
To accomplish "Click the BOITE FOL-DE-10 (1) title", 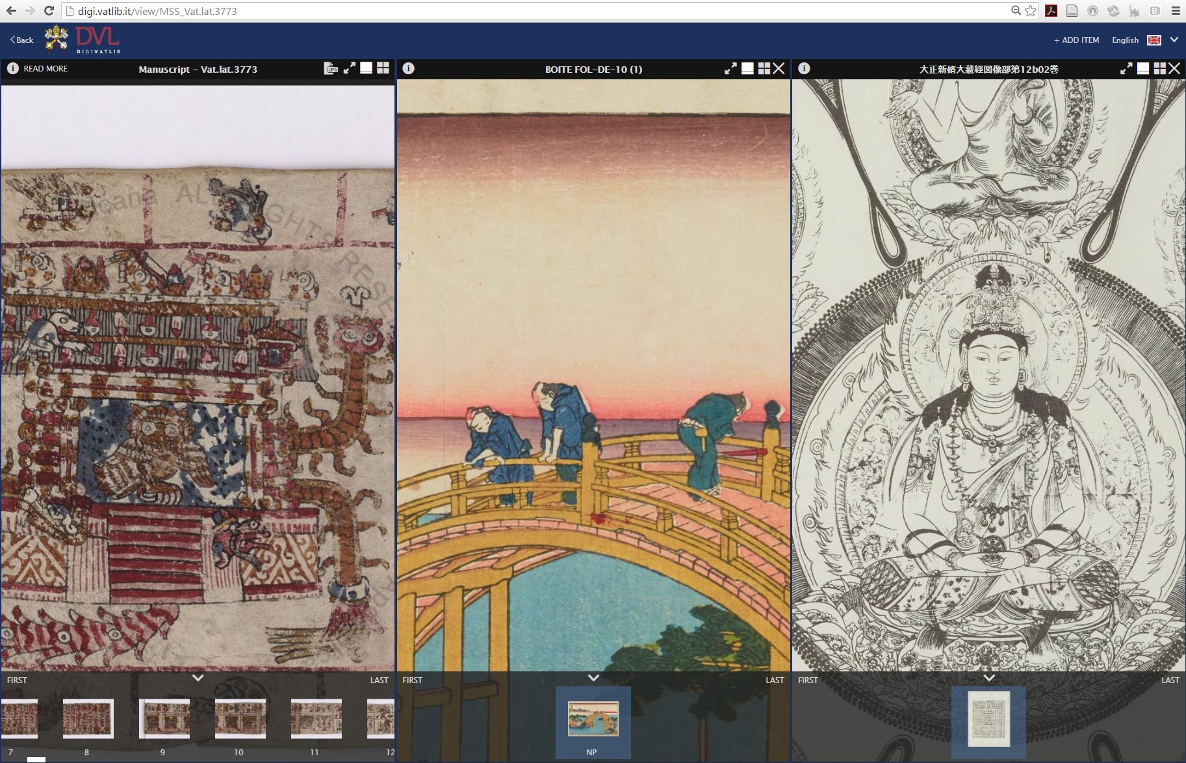I will point(593,69).
